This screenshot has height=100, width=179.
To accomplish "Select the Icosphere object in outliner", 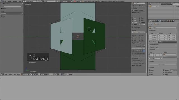I will point(154,6).
